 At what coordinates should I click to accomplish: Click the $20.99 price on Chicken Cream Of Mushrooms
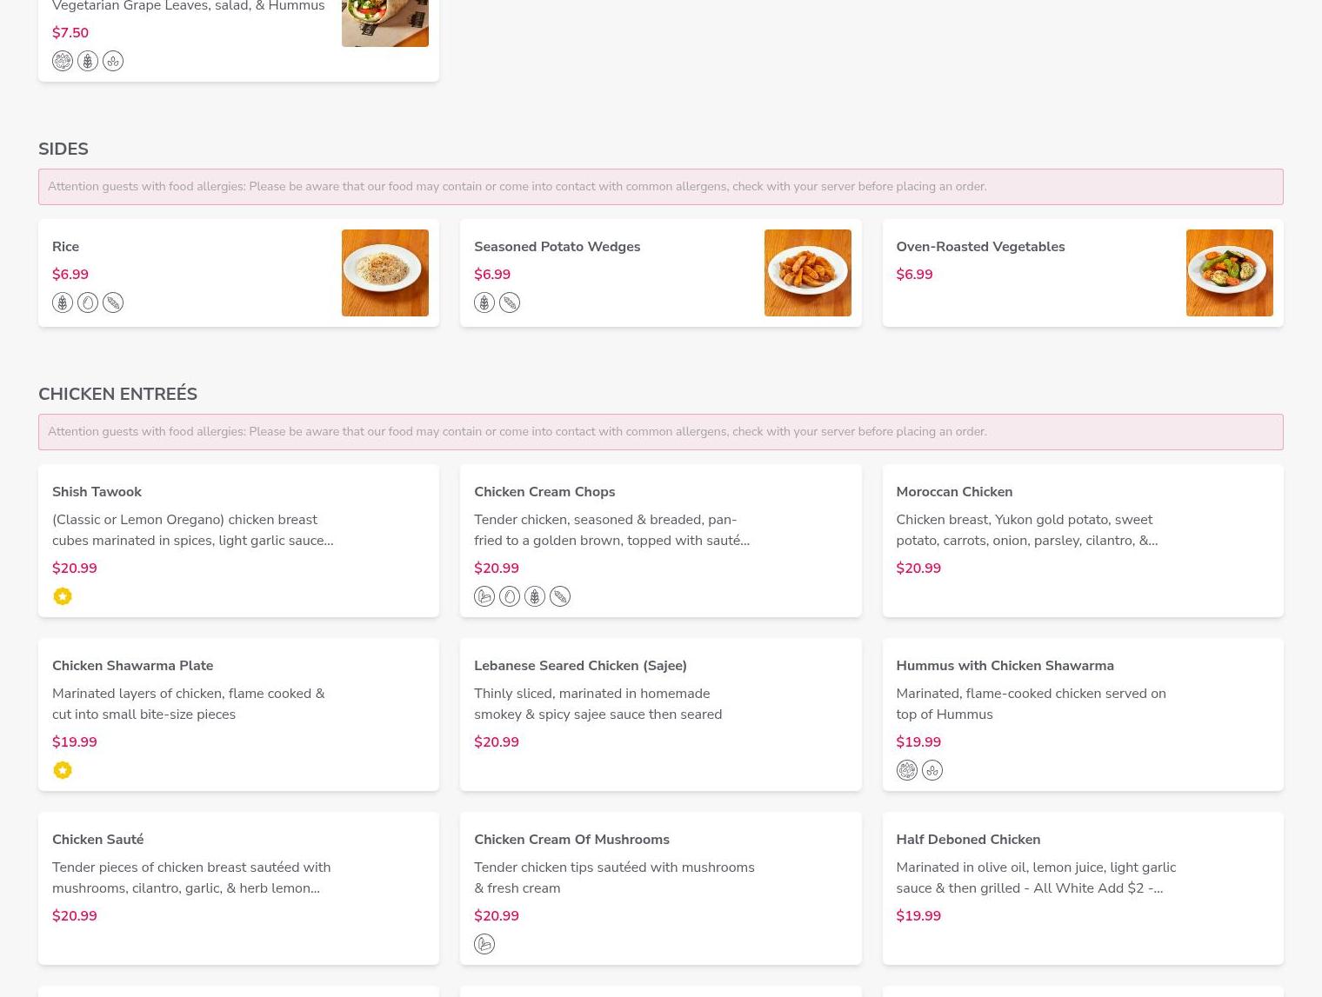pyautogui.click(x=497, y=916)
